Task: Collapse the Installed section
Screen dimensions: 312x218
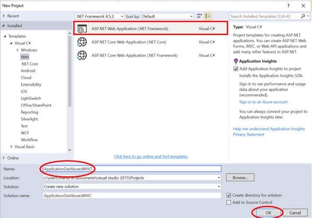Action: click(x=4, y=26)
